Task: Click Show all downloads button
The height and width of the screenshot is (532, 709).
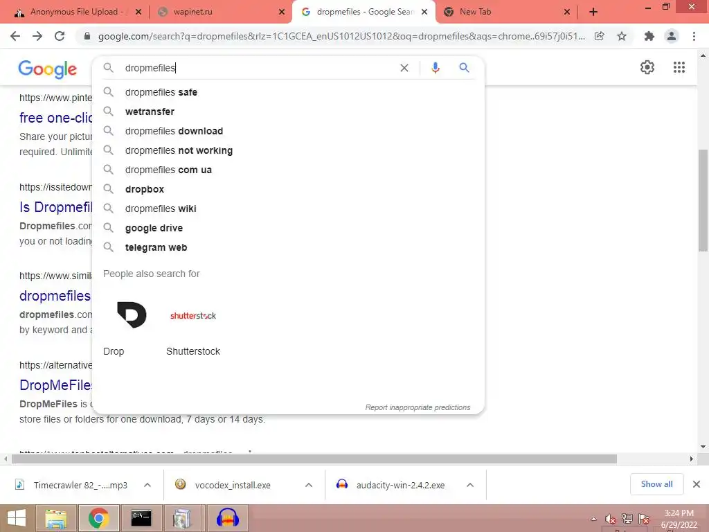Action: pyautogui.click(x=656, y=484)
